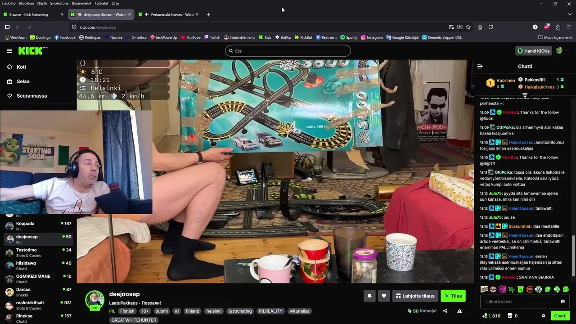Open the shop icon showing 0
Image resolution: width=576 pixels, height=324 pixels.
[x=513, y=315]
